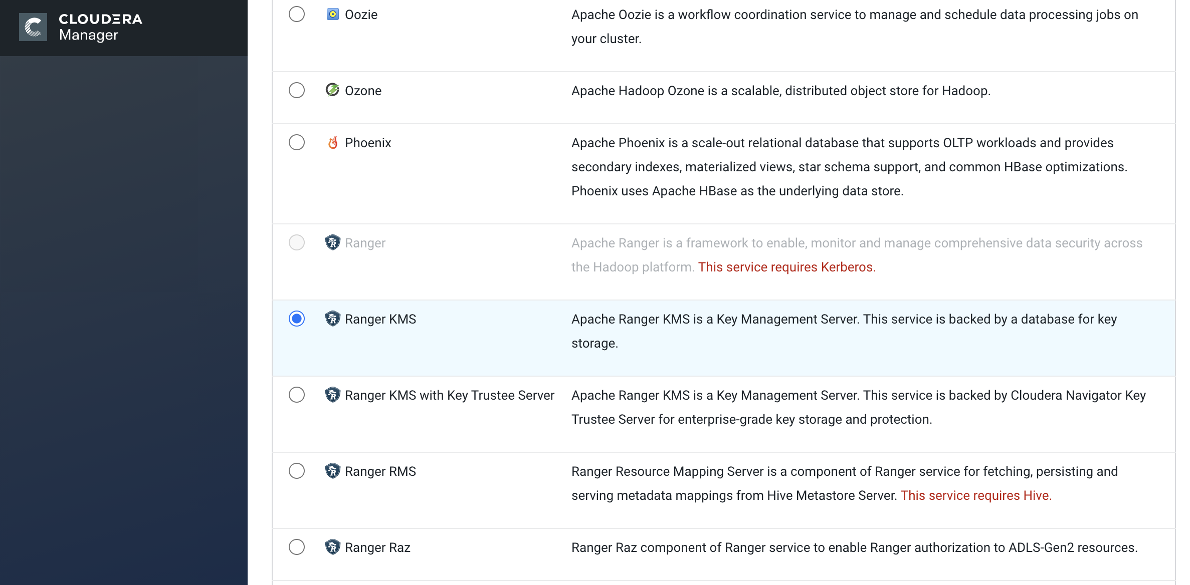Click the Ranger KMS with Key Trustee Server label
Image resolution: width=1190 pixels, height=585 pixels.
coord(450,395)
